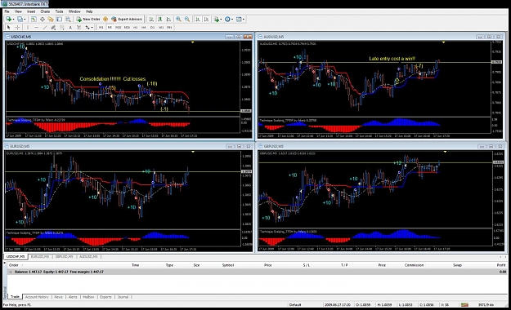
Task: Set timeframe to H1
Action: pyautogui.click(x=135, y=28)
